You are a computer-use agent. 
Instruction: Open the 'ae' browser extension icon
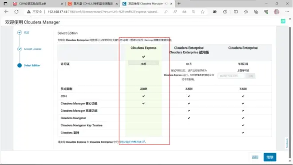[x=215, y=12]
